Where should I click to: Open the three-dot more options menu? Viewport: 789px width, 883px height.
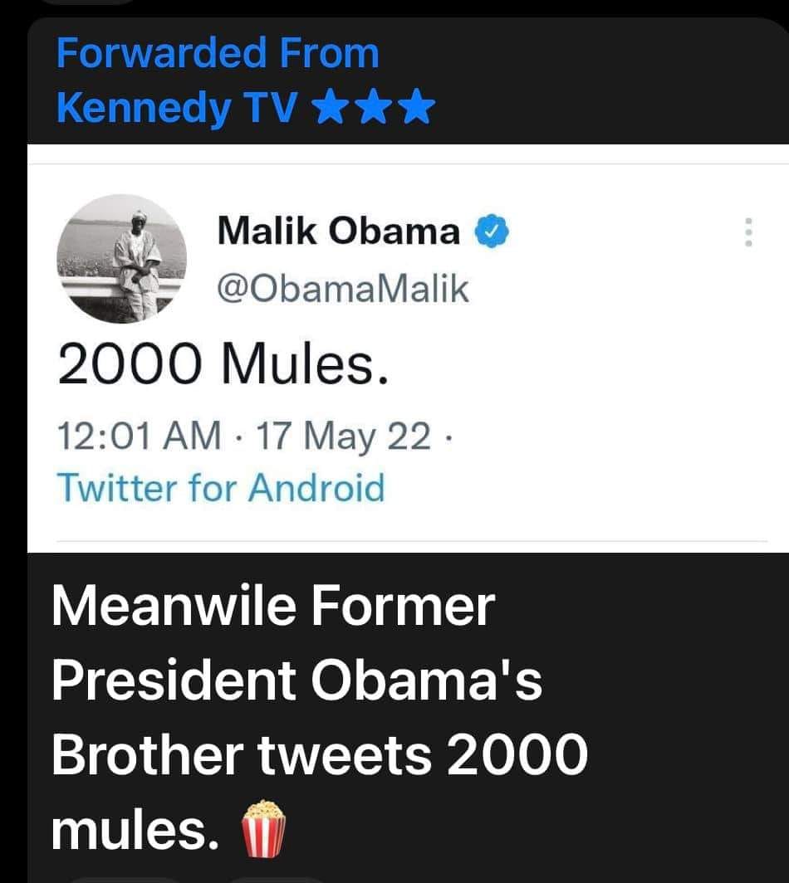748,232
